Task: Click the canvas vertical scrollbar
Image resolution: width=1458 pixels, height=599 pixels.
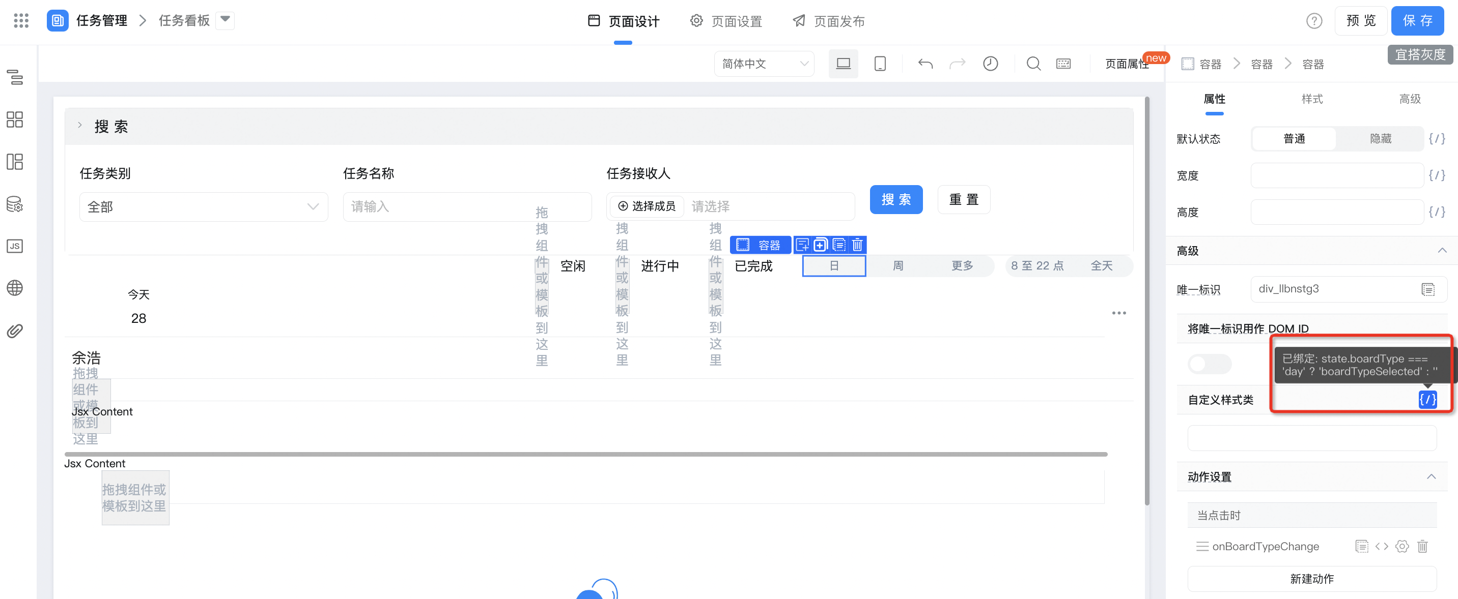Action: (1147, 301)
